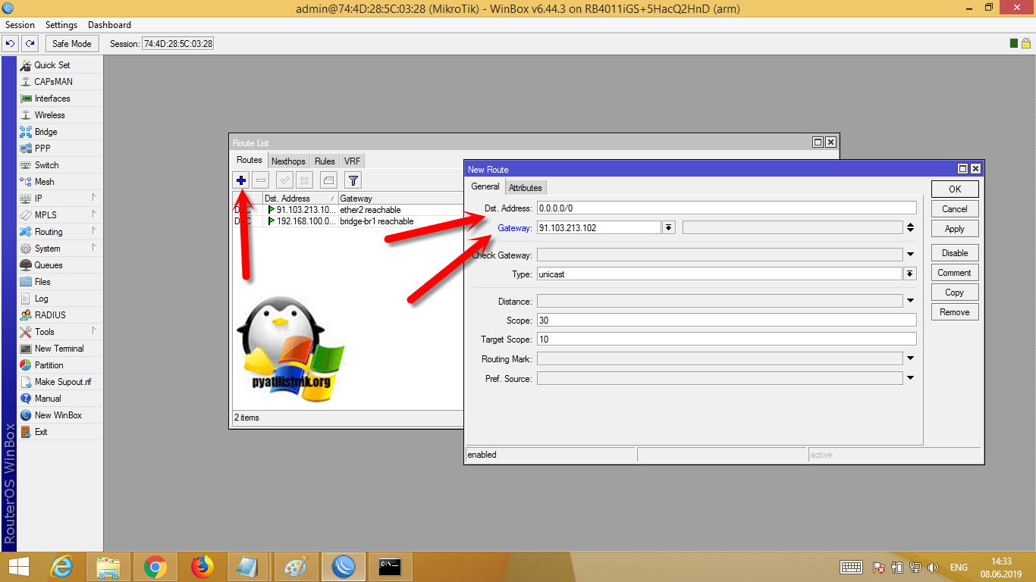Viewport: 1036px width, 582px height.
Task: Open Quick Set in the sidebar
Action: point(60,65)
